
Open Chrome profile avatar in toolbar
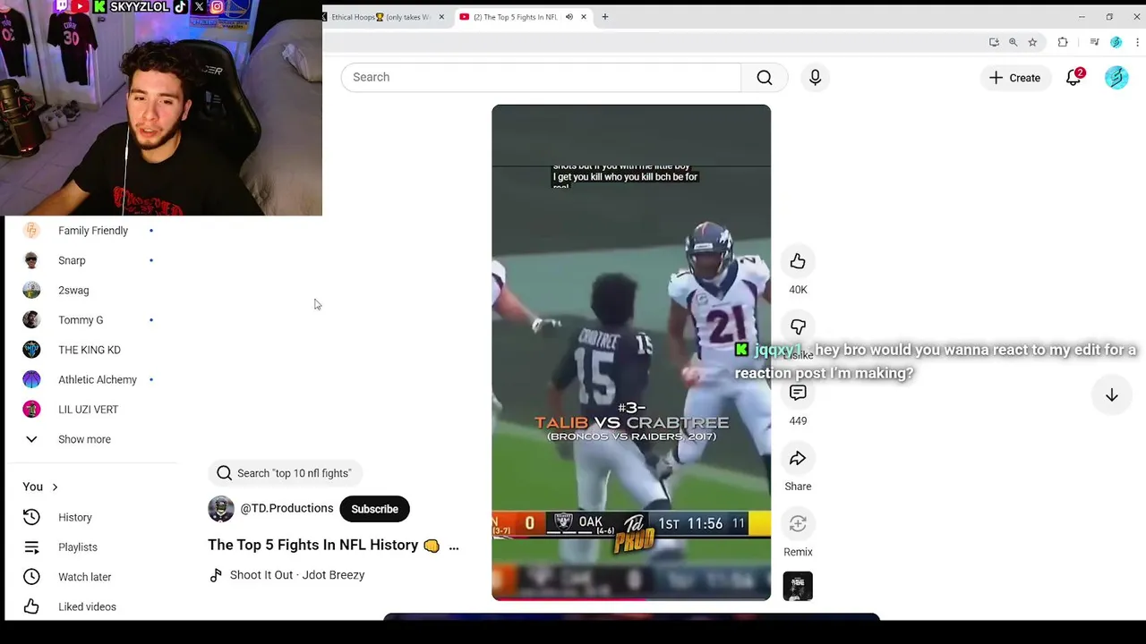[x=1116, y=42]
